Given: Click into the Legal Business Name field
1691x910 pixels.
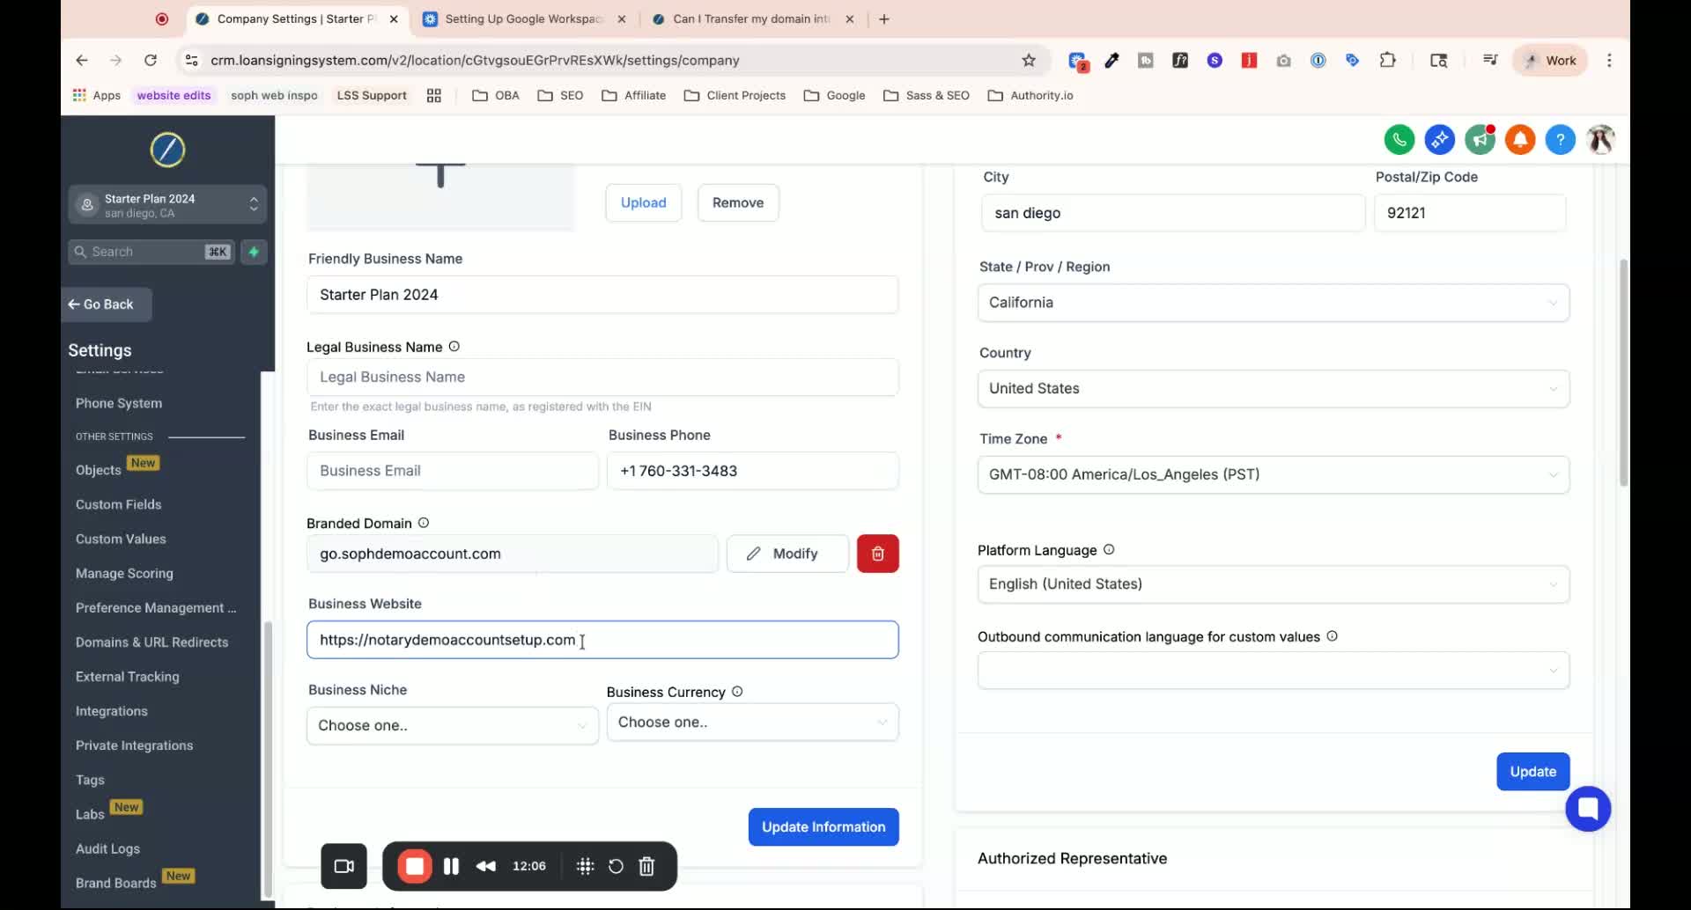Looking at the screenshot, I should [602, 378].
